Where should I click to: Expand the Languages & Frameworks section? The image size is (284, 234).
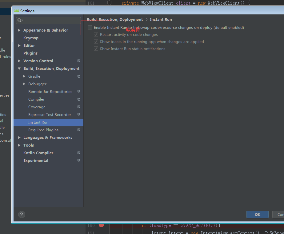(x=19, y=137)
